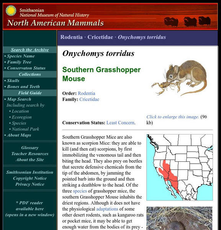Open the 'species' glossary link in text
This screenshot has width=221, height=230.
(x=80, y=191)
